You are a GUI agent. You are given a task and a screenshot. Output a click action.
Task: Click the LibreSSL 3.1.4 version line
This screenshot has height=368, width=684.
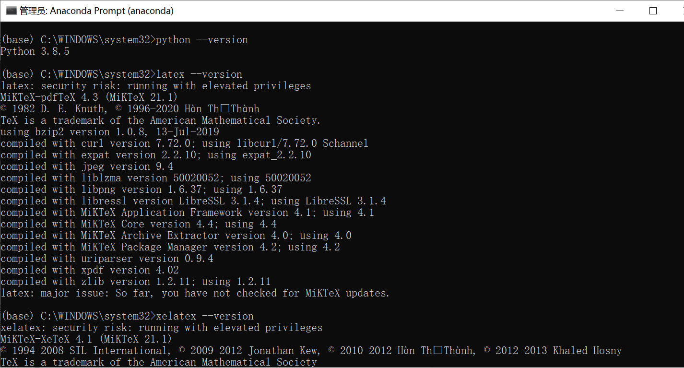click(193, 201)
